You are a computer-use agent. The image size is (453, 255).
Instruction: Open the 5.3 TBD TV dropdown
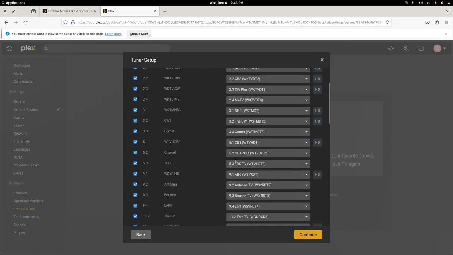(268, 164)
